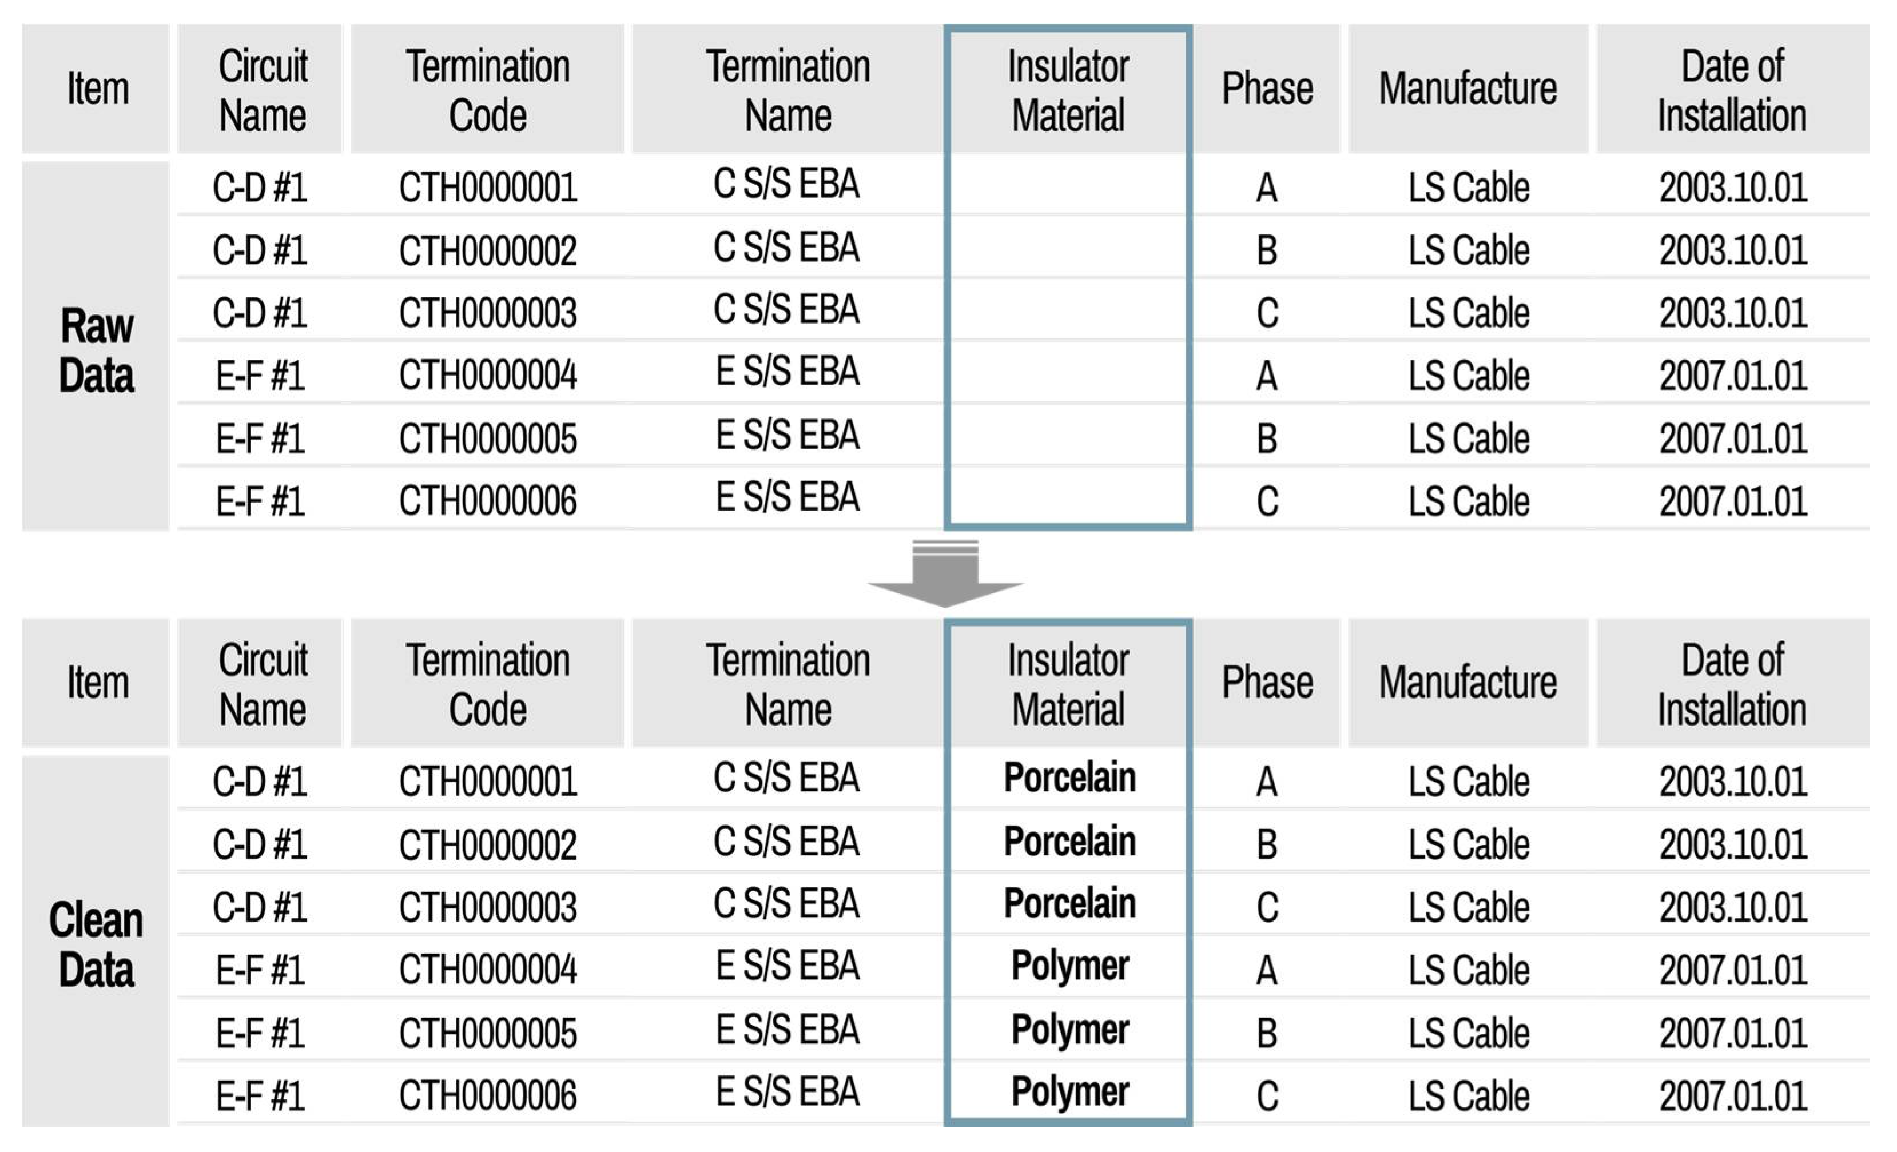1897x1152 pixels.
Task: Click empty Insulator Material cell in Raw row CTH0000004
Action: point(1068,375)
